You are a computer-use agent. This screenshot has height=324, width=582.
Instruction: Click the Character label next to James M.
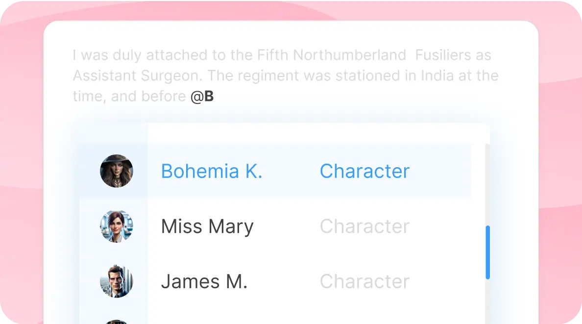pyautogui.click(x=364, y=281)
